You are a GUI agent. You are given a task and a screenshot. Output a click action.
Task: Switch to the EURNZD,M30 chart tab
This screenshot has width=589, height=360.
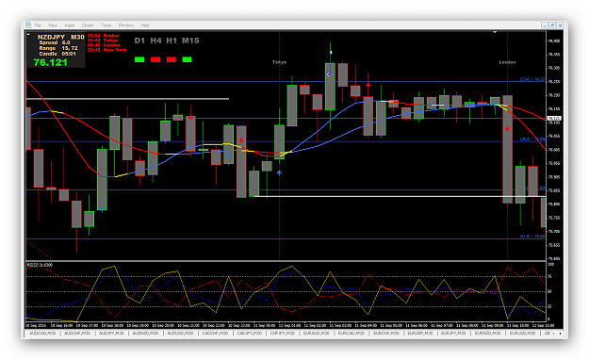tap(487, 333)
